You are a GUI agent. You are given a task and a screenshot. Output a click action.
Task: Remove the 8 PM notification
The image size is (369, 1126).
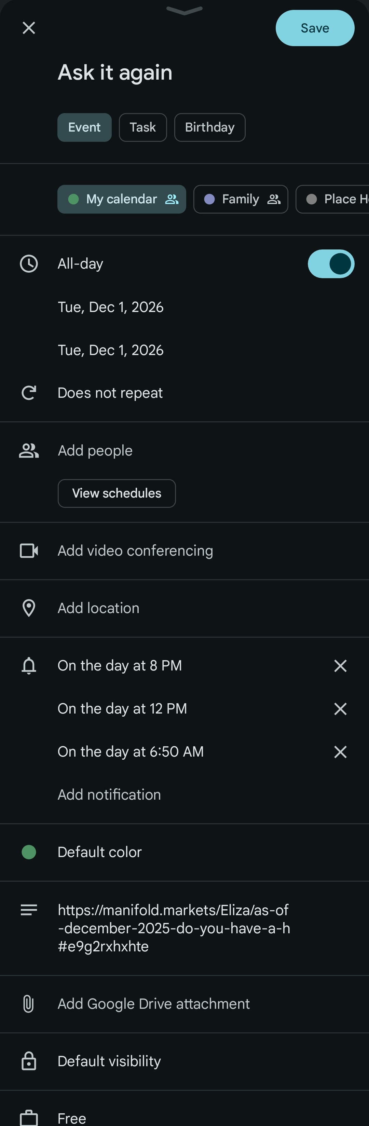coord(340,666)
